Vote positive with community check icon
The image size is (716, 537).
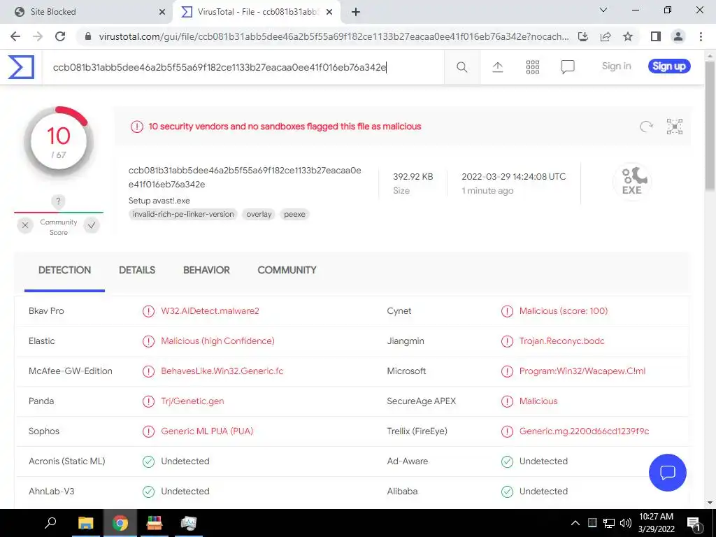click(92, 225)
